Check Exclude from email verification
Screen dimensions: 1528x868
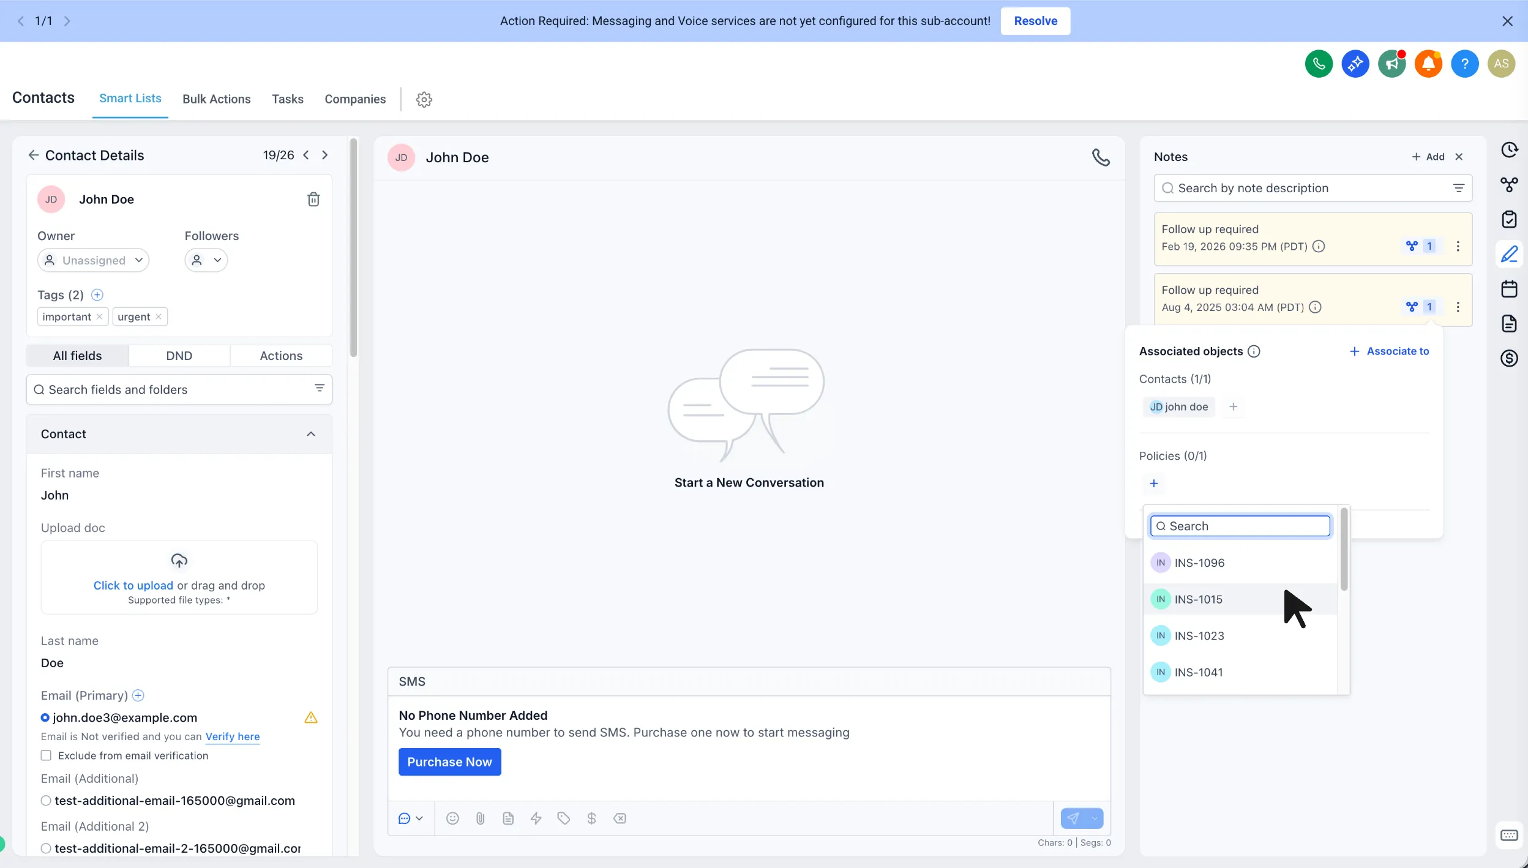pos(46,756)
